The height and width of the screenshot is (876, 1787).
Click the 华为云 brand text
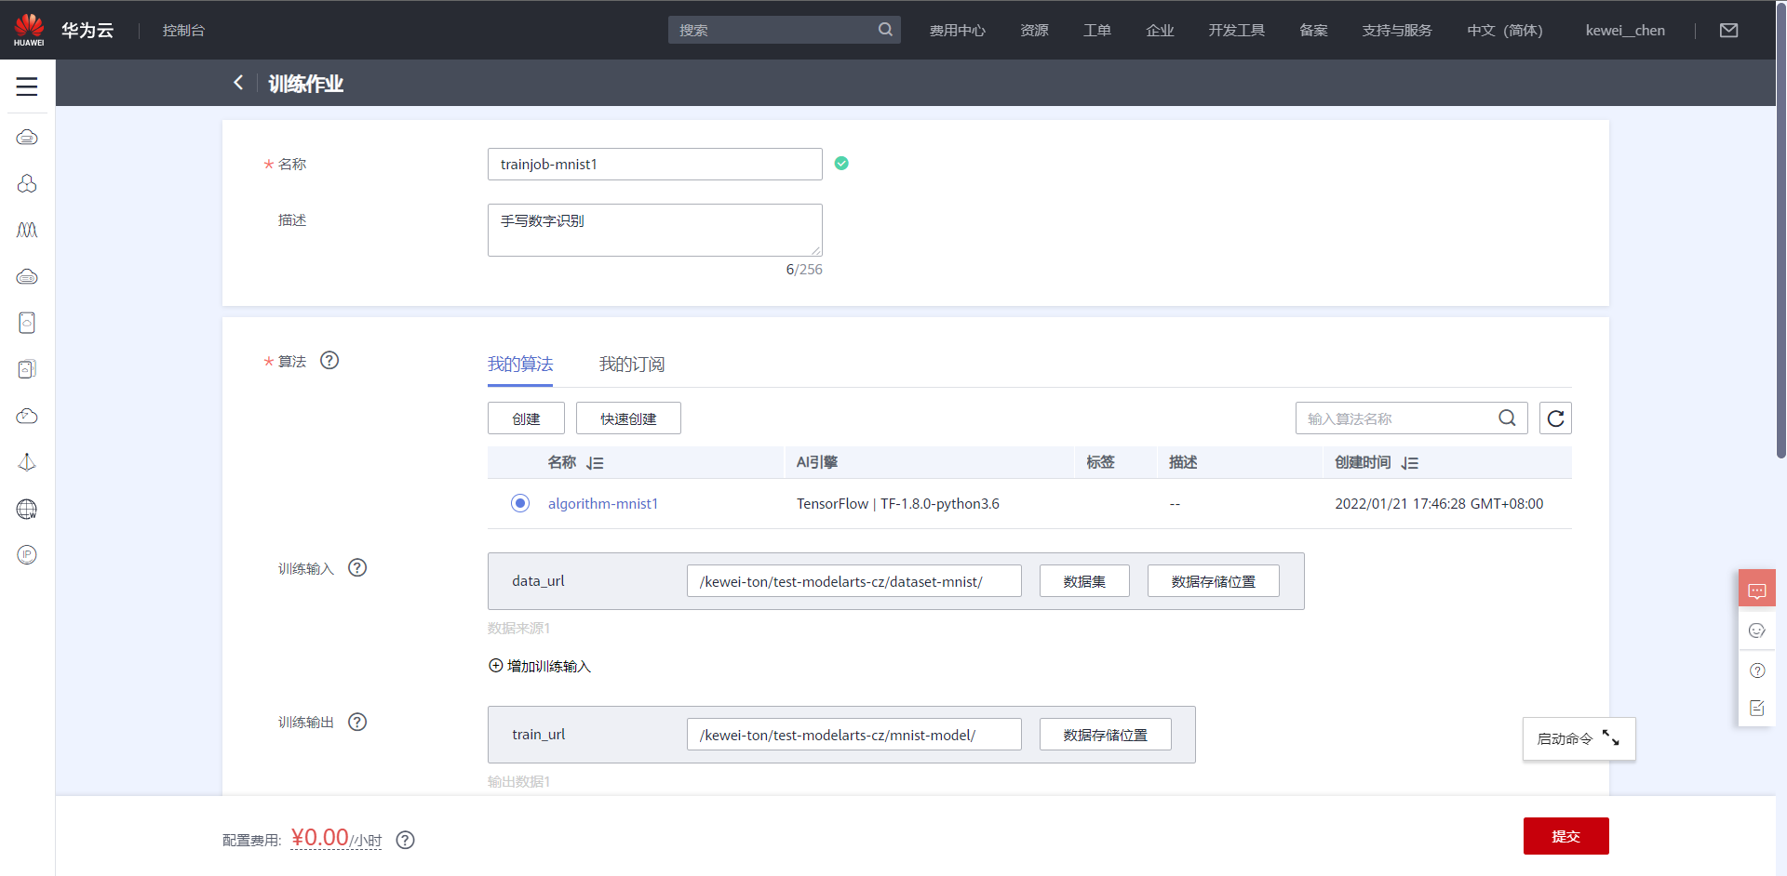[87, 30]
